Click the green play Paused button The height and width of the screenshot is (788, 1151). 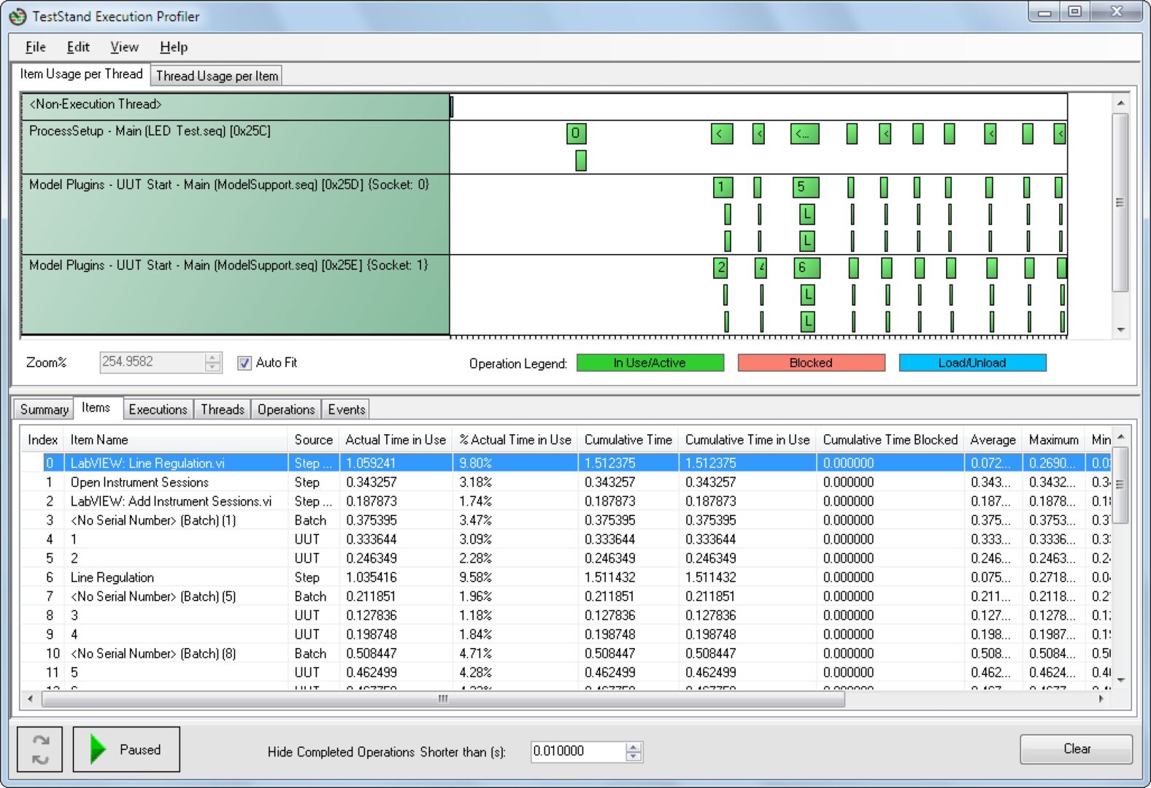click(x=126, y=749)
